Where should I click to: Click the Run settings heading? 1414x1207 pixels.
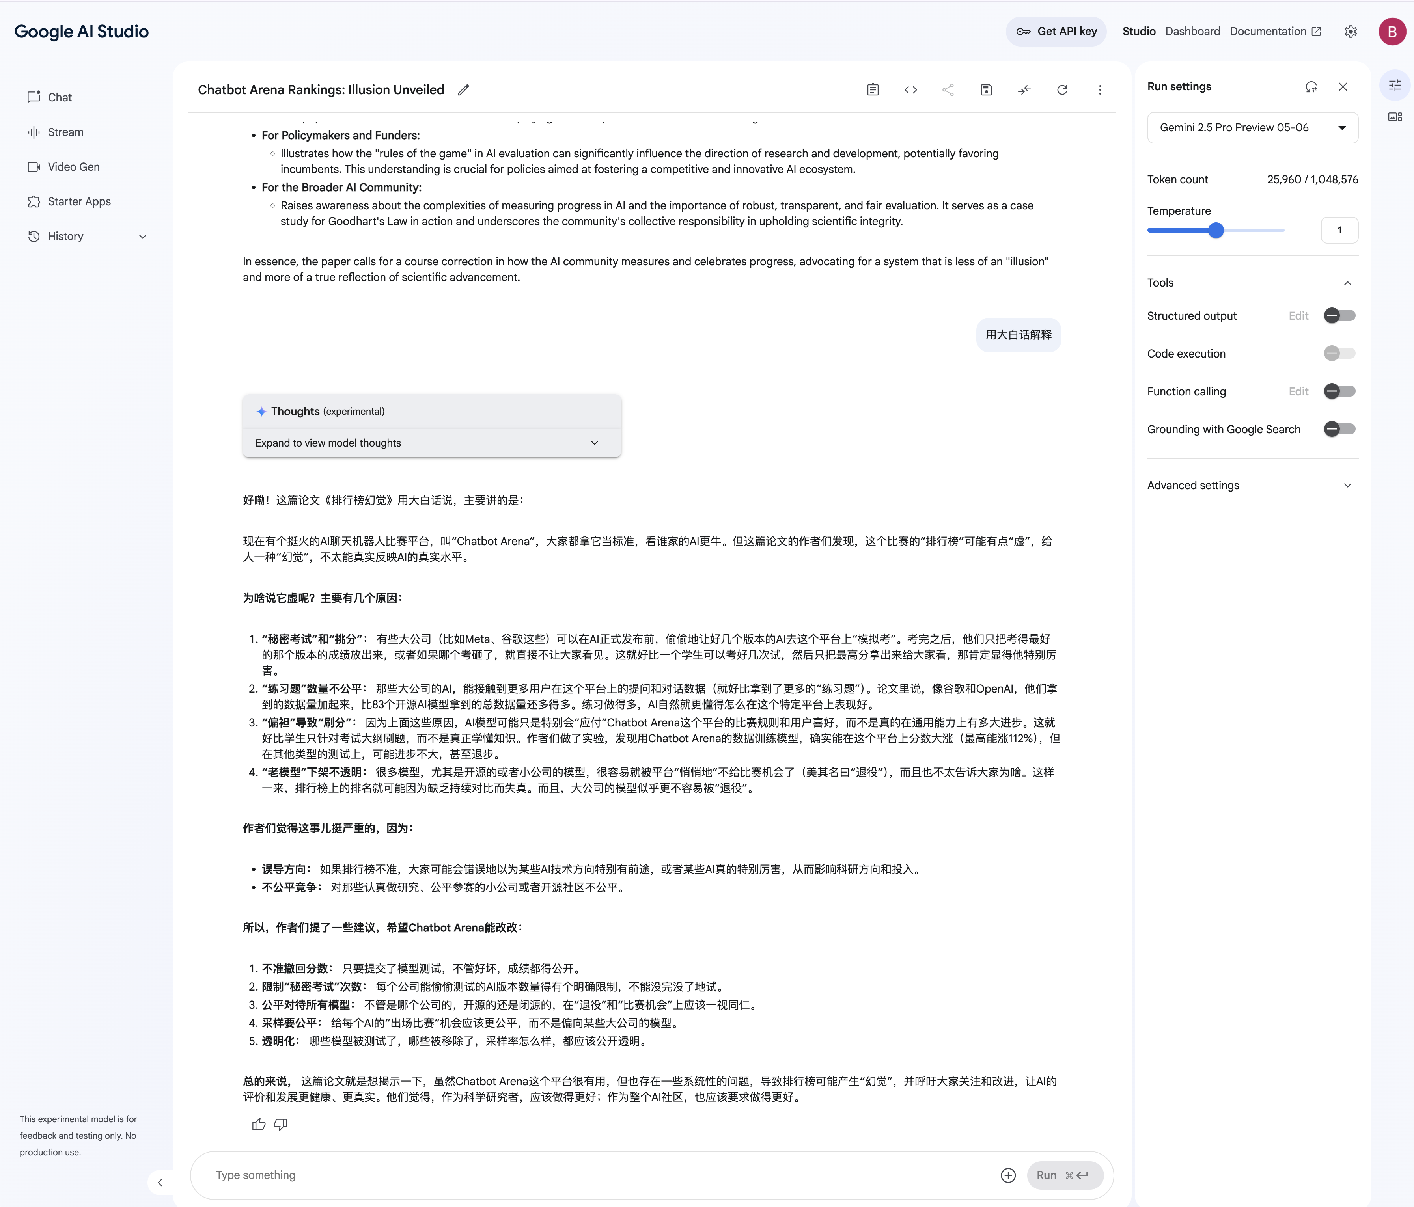click(1179, 87)
